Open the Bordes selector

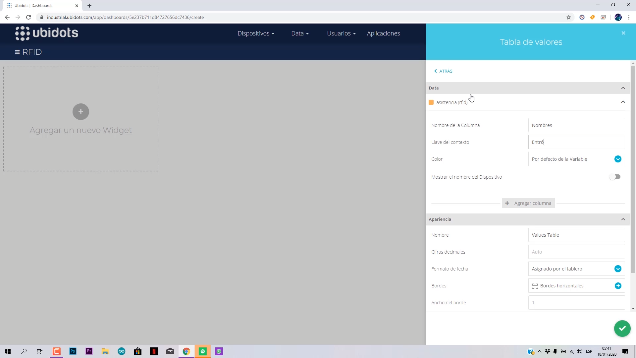[x=576, y=286]
